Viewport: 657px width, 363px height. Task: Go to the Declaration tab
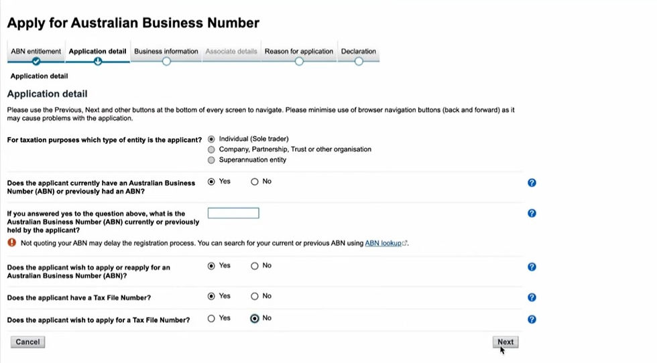[358, 51]
